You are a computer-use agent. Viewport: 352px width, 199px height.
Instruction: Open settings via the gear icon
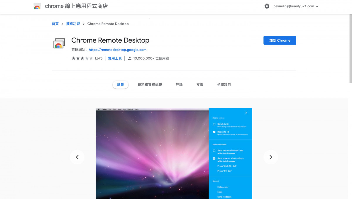(x=267, y=6)
